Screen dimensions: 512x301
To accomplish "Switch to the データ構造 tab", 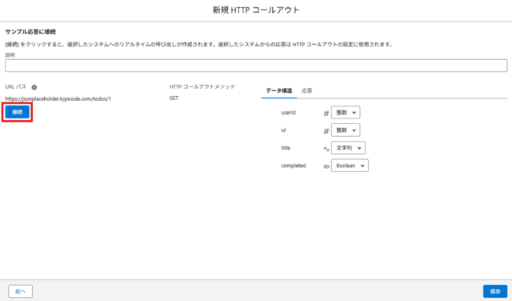I will tap(279, 90).
